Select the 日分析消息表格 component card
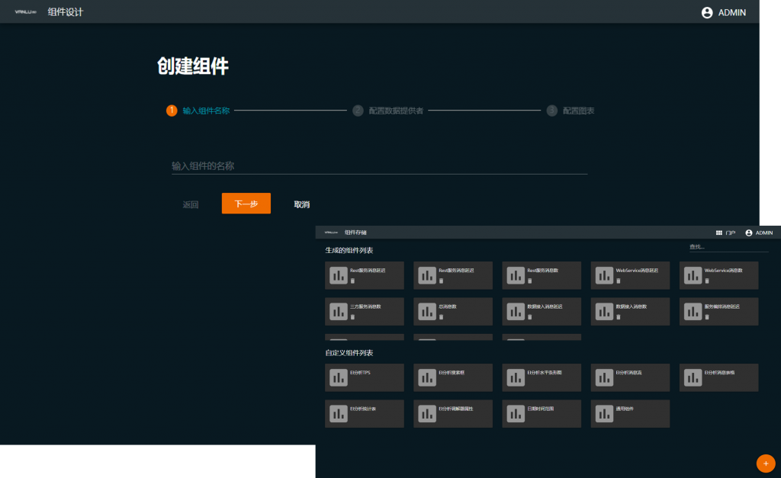This screenshot has width=781, height=478. [718, 377]
